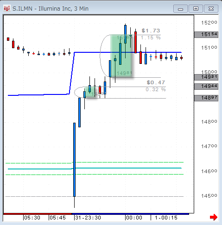Click the window title S.ILMN - Illumina Inc, 3 Min

pos(51,9)
